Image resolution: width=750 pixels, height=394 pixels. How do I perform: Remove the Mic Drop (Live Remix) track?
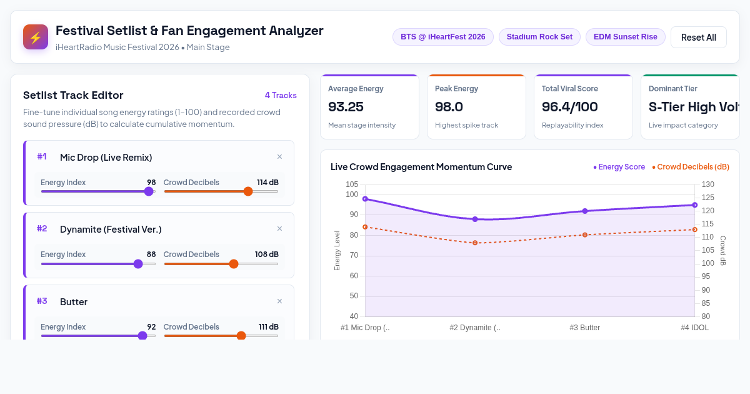(279, 157)
